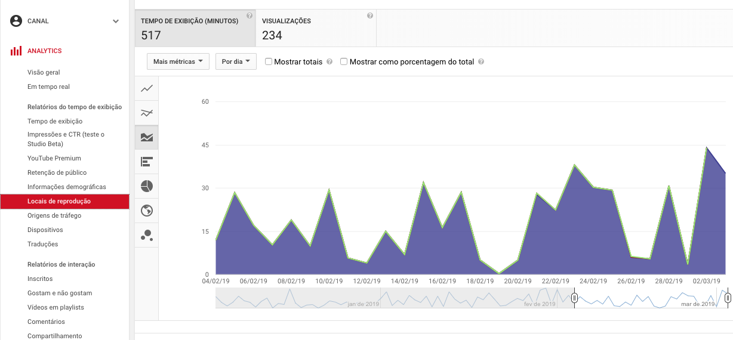The image size is (733, 340).
Task: Go to Retenção de público report
Action: tap(57, 172)
